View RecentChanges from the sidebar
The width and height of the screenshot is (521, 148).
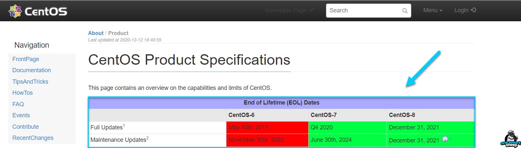(x=33, y=138)
